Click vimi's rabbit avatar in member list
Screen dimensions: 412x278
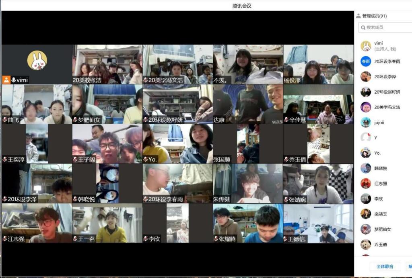[x=365, y=46]
